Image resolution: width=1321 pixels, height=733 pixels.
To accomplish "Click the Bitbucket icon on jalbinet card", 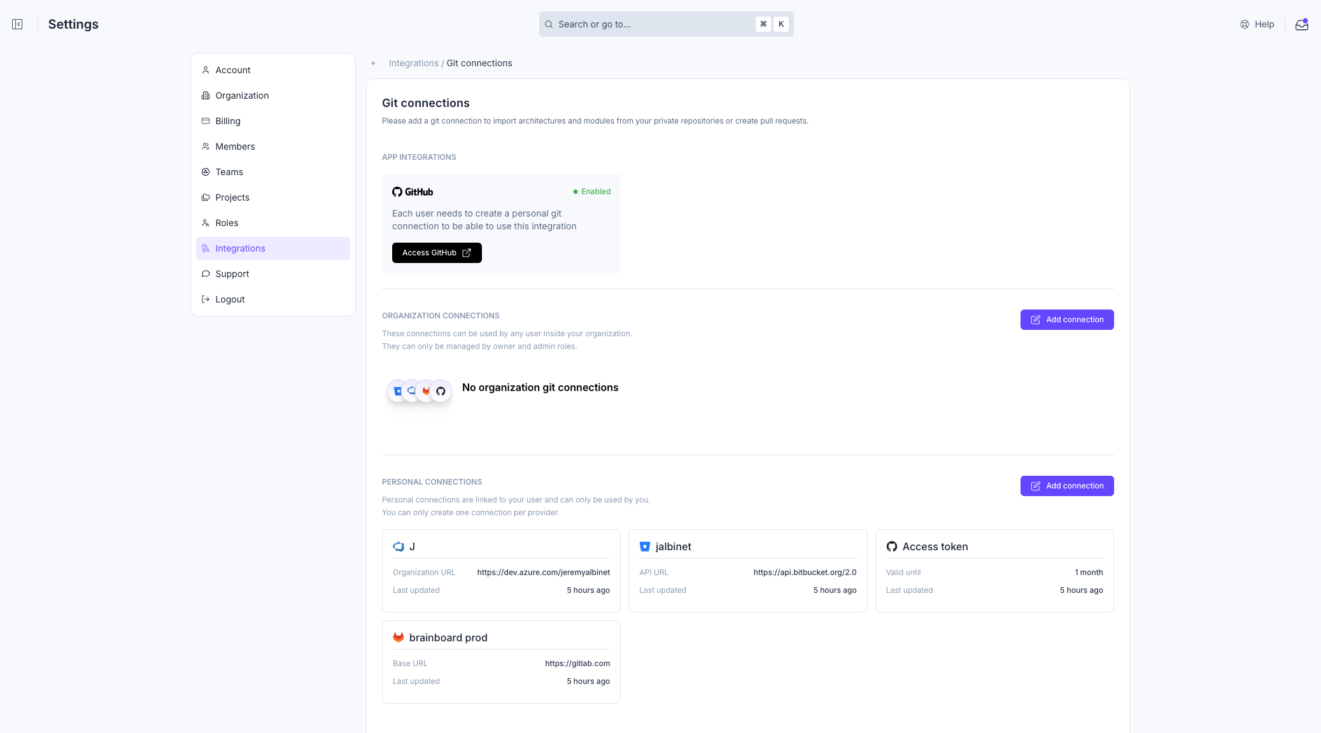I will (x=645, y=546).
